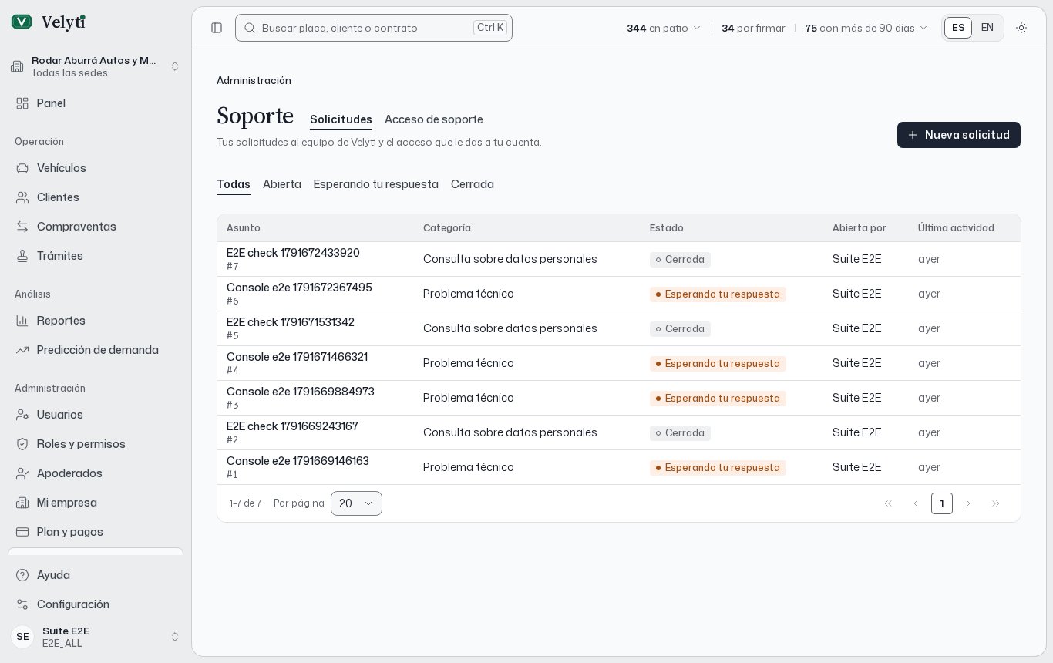This screenshot has width=1053, height=663.
Task: Create a Nueva solicitud
Action: click(x=959, y=135)
